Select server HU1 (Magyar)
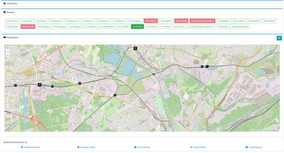The height and width of the screenshot is (153, 284). [75, 27]
